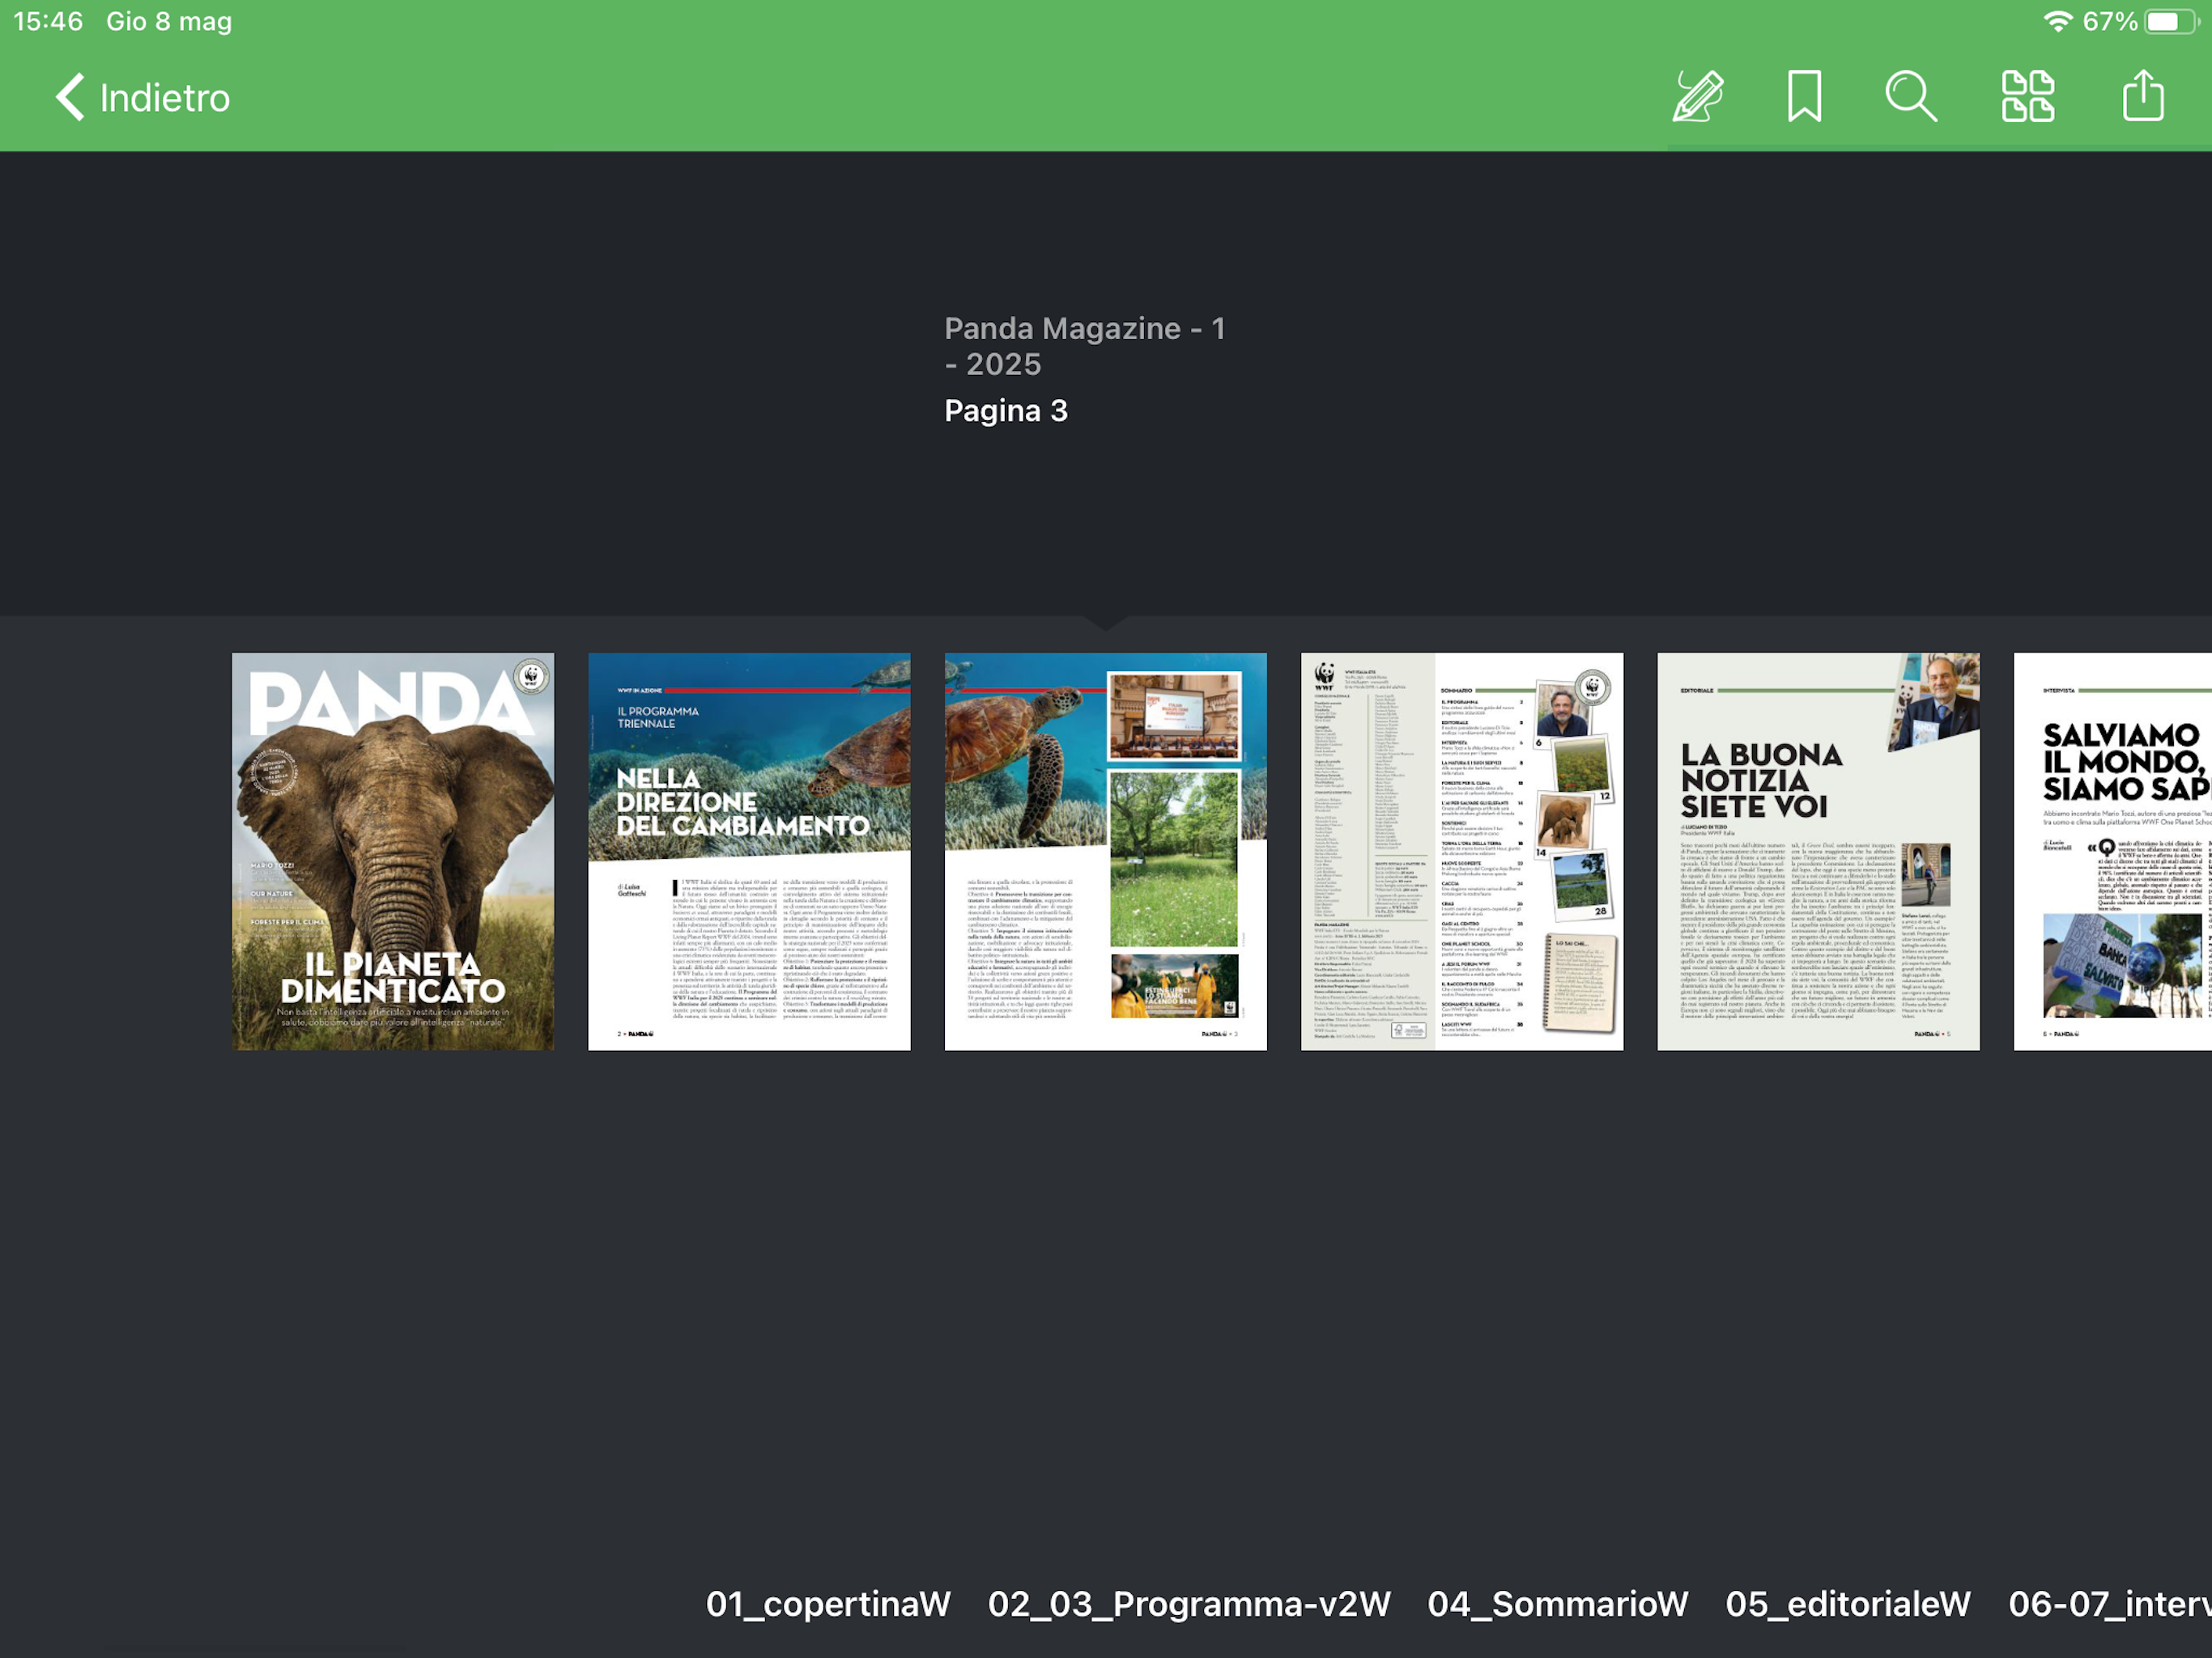Image resolution: width=2212 pixels, height=1658 pixels.
Task: Bookmark the current page
Action: pos(1804,97)
